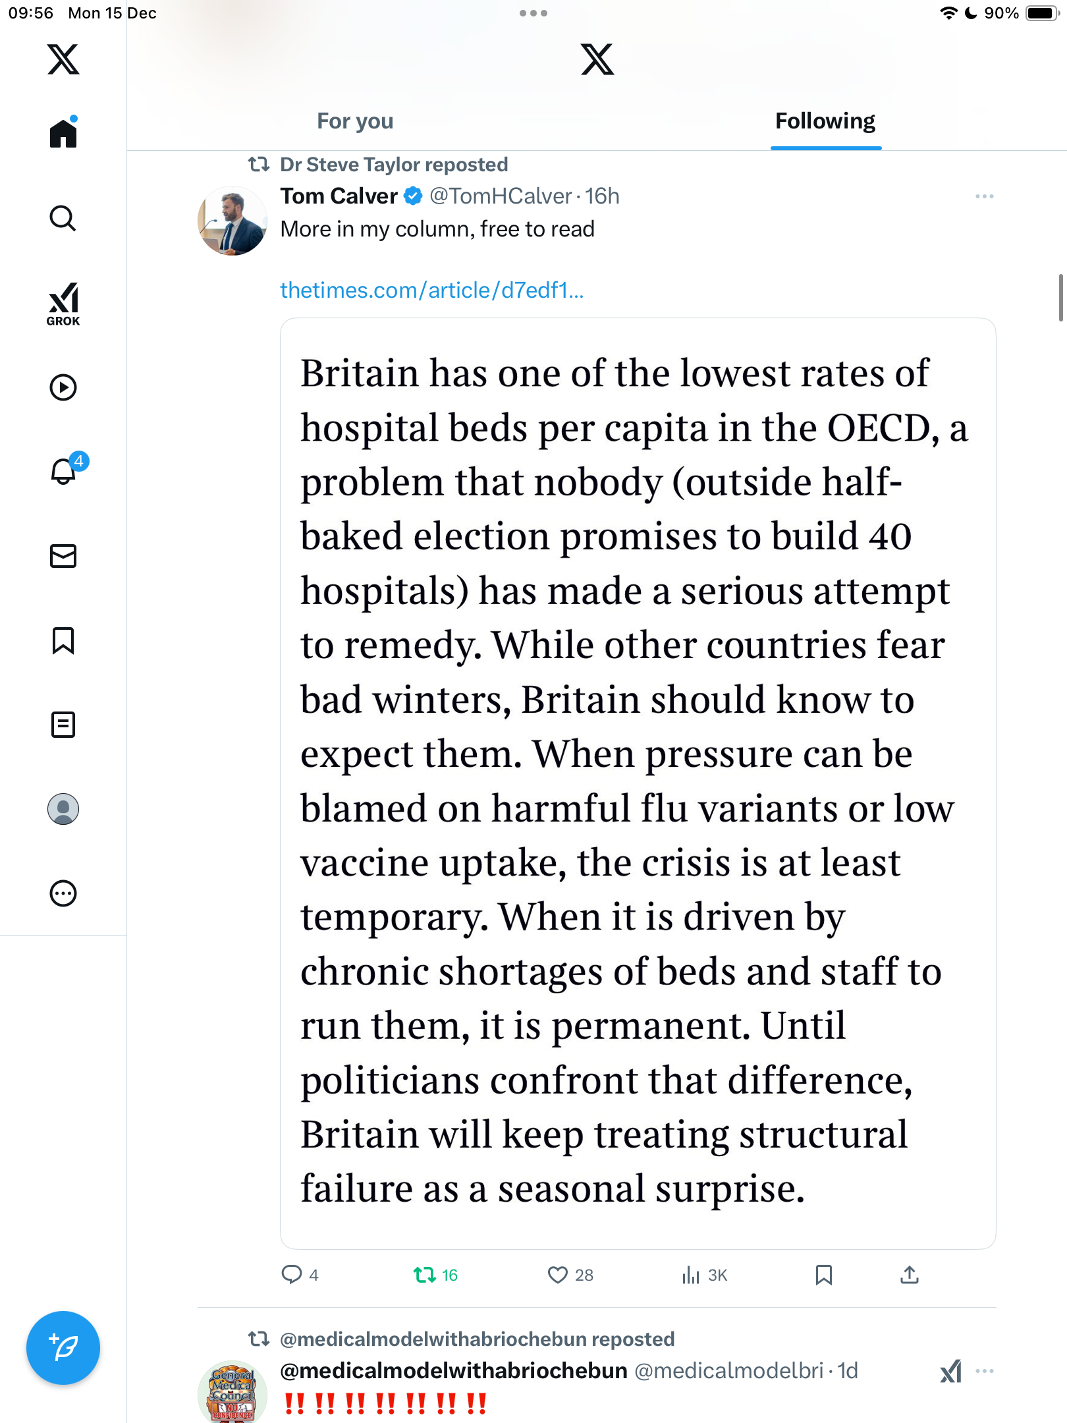This screenshot has width=1067, height=1423.
Task: Open Notifications bell with 4 alerts
Action: coord(63,472)
